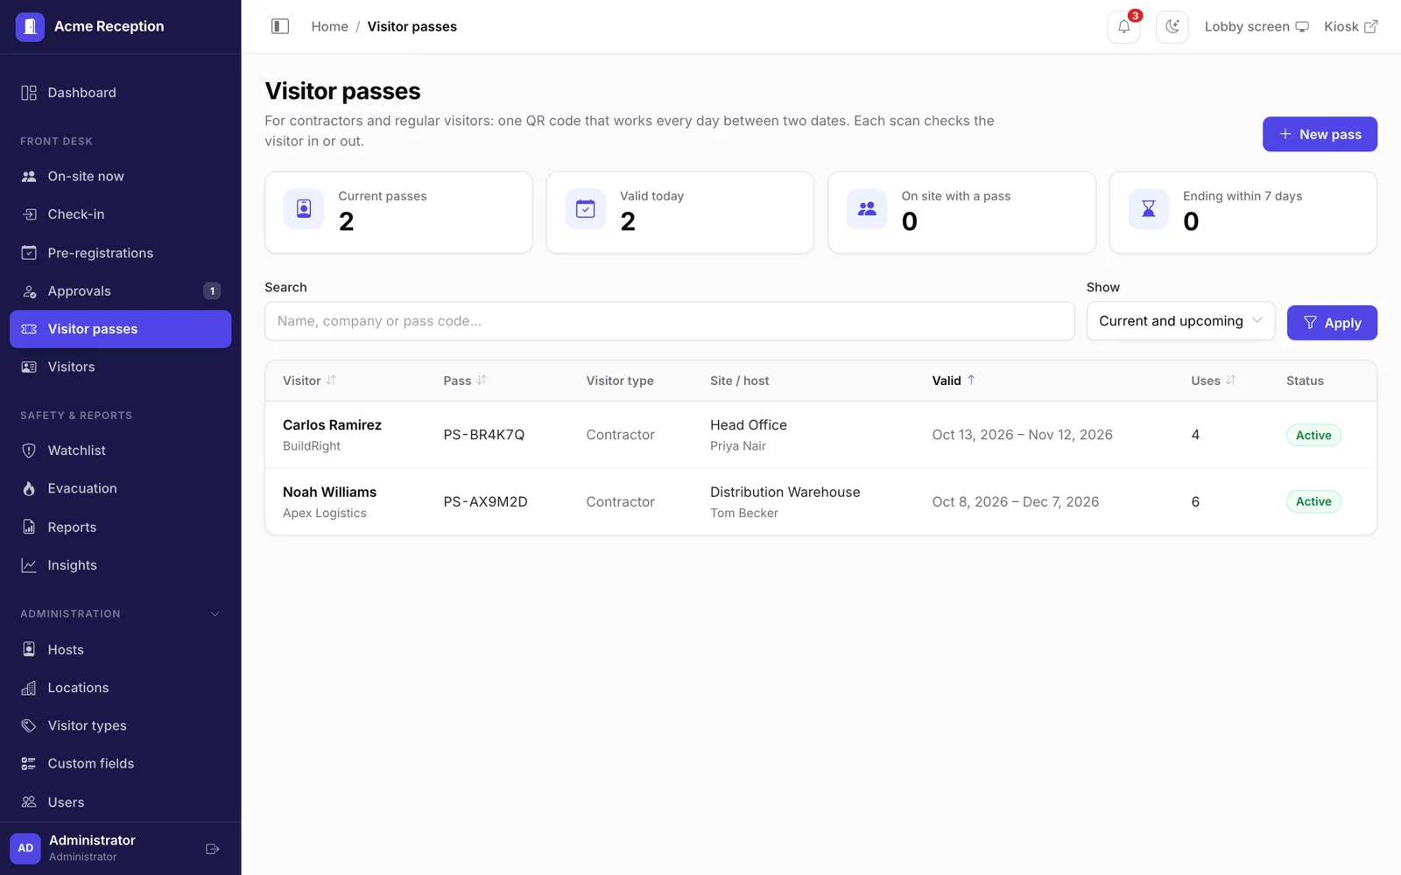Viewport: 1401px width, 875px height.
Task: Open Evacuation flame icon item
Action: click(x=29, y=488)
